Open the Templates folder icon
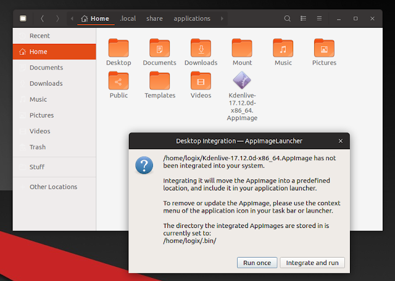Screen dimensions: 395x281 point(160,83)
